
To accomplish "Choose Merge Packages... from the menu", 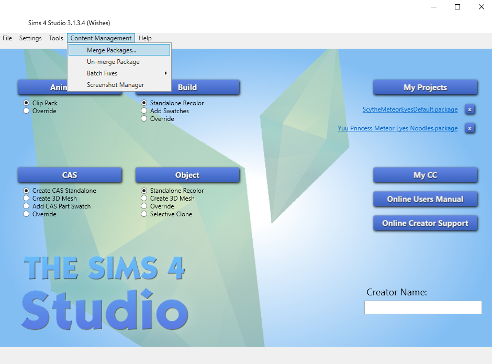I will pyautogui.click(x=119, y=50).
